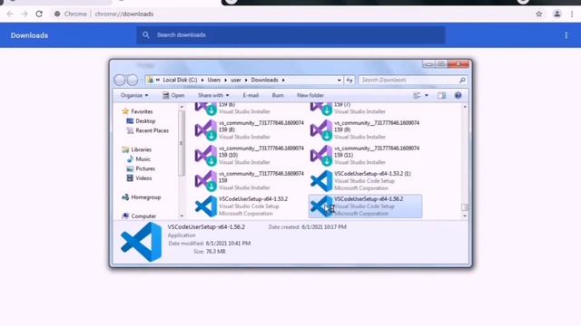The width and height of the screenshot is (581, 326).
Task: Open Chrome three-dot menu in address bar row
Action: point(572,14)
